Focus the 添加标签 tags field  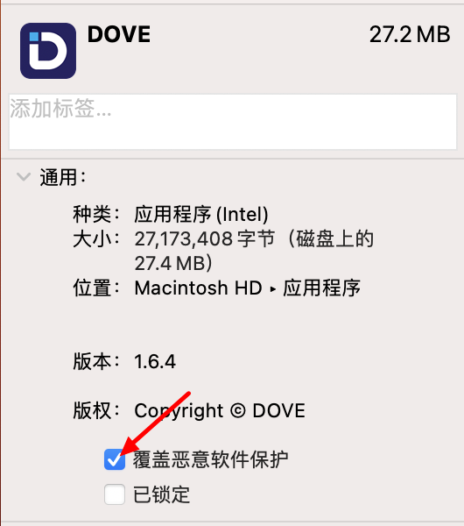(x=233, y=122)
